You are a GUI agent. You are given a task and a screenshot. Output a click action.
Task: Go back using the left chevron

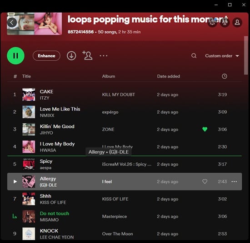[x=12, y=22]
